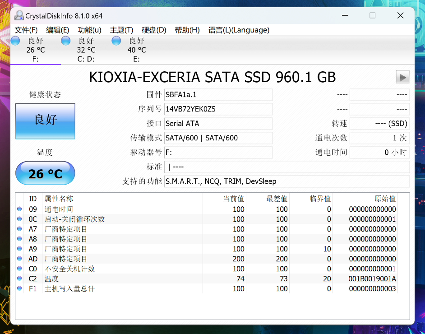Screen dimensions: 425x334
Task: Select the F: drive status circle
Action: [15, 41]
